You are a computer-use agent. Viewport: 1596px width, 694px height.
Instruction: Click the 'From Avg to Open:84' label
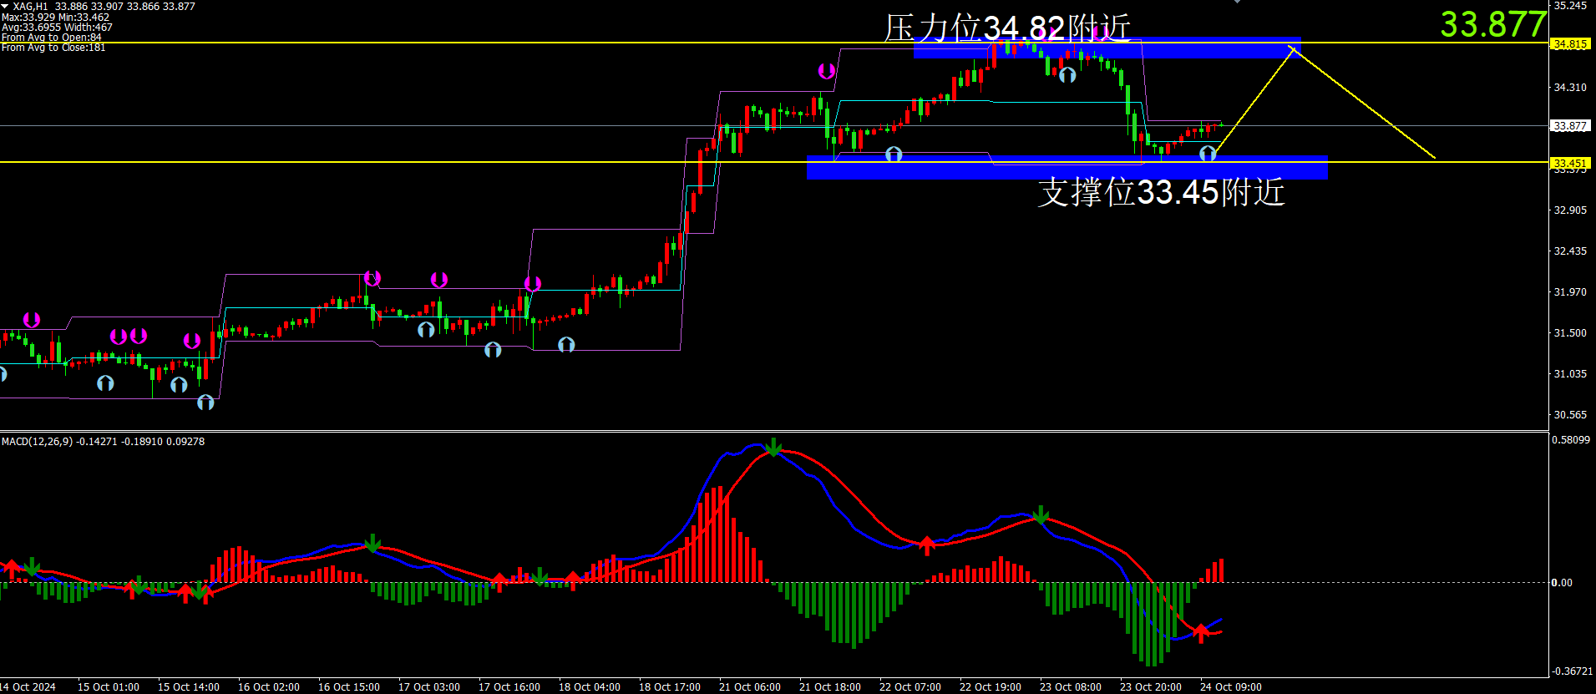[x=52, y=37]
